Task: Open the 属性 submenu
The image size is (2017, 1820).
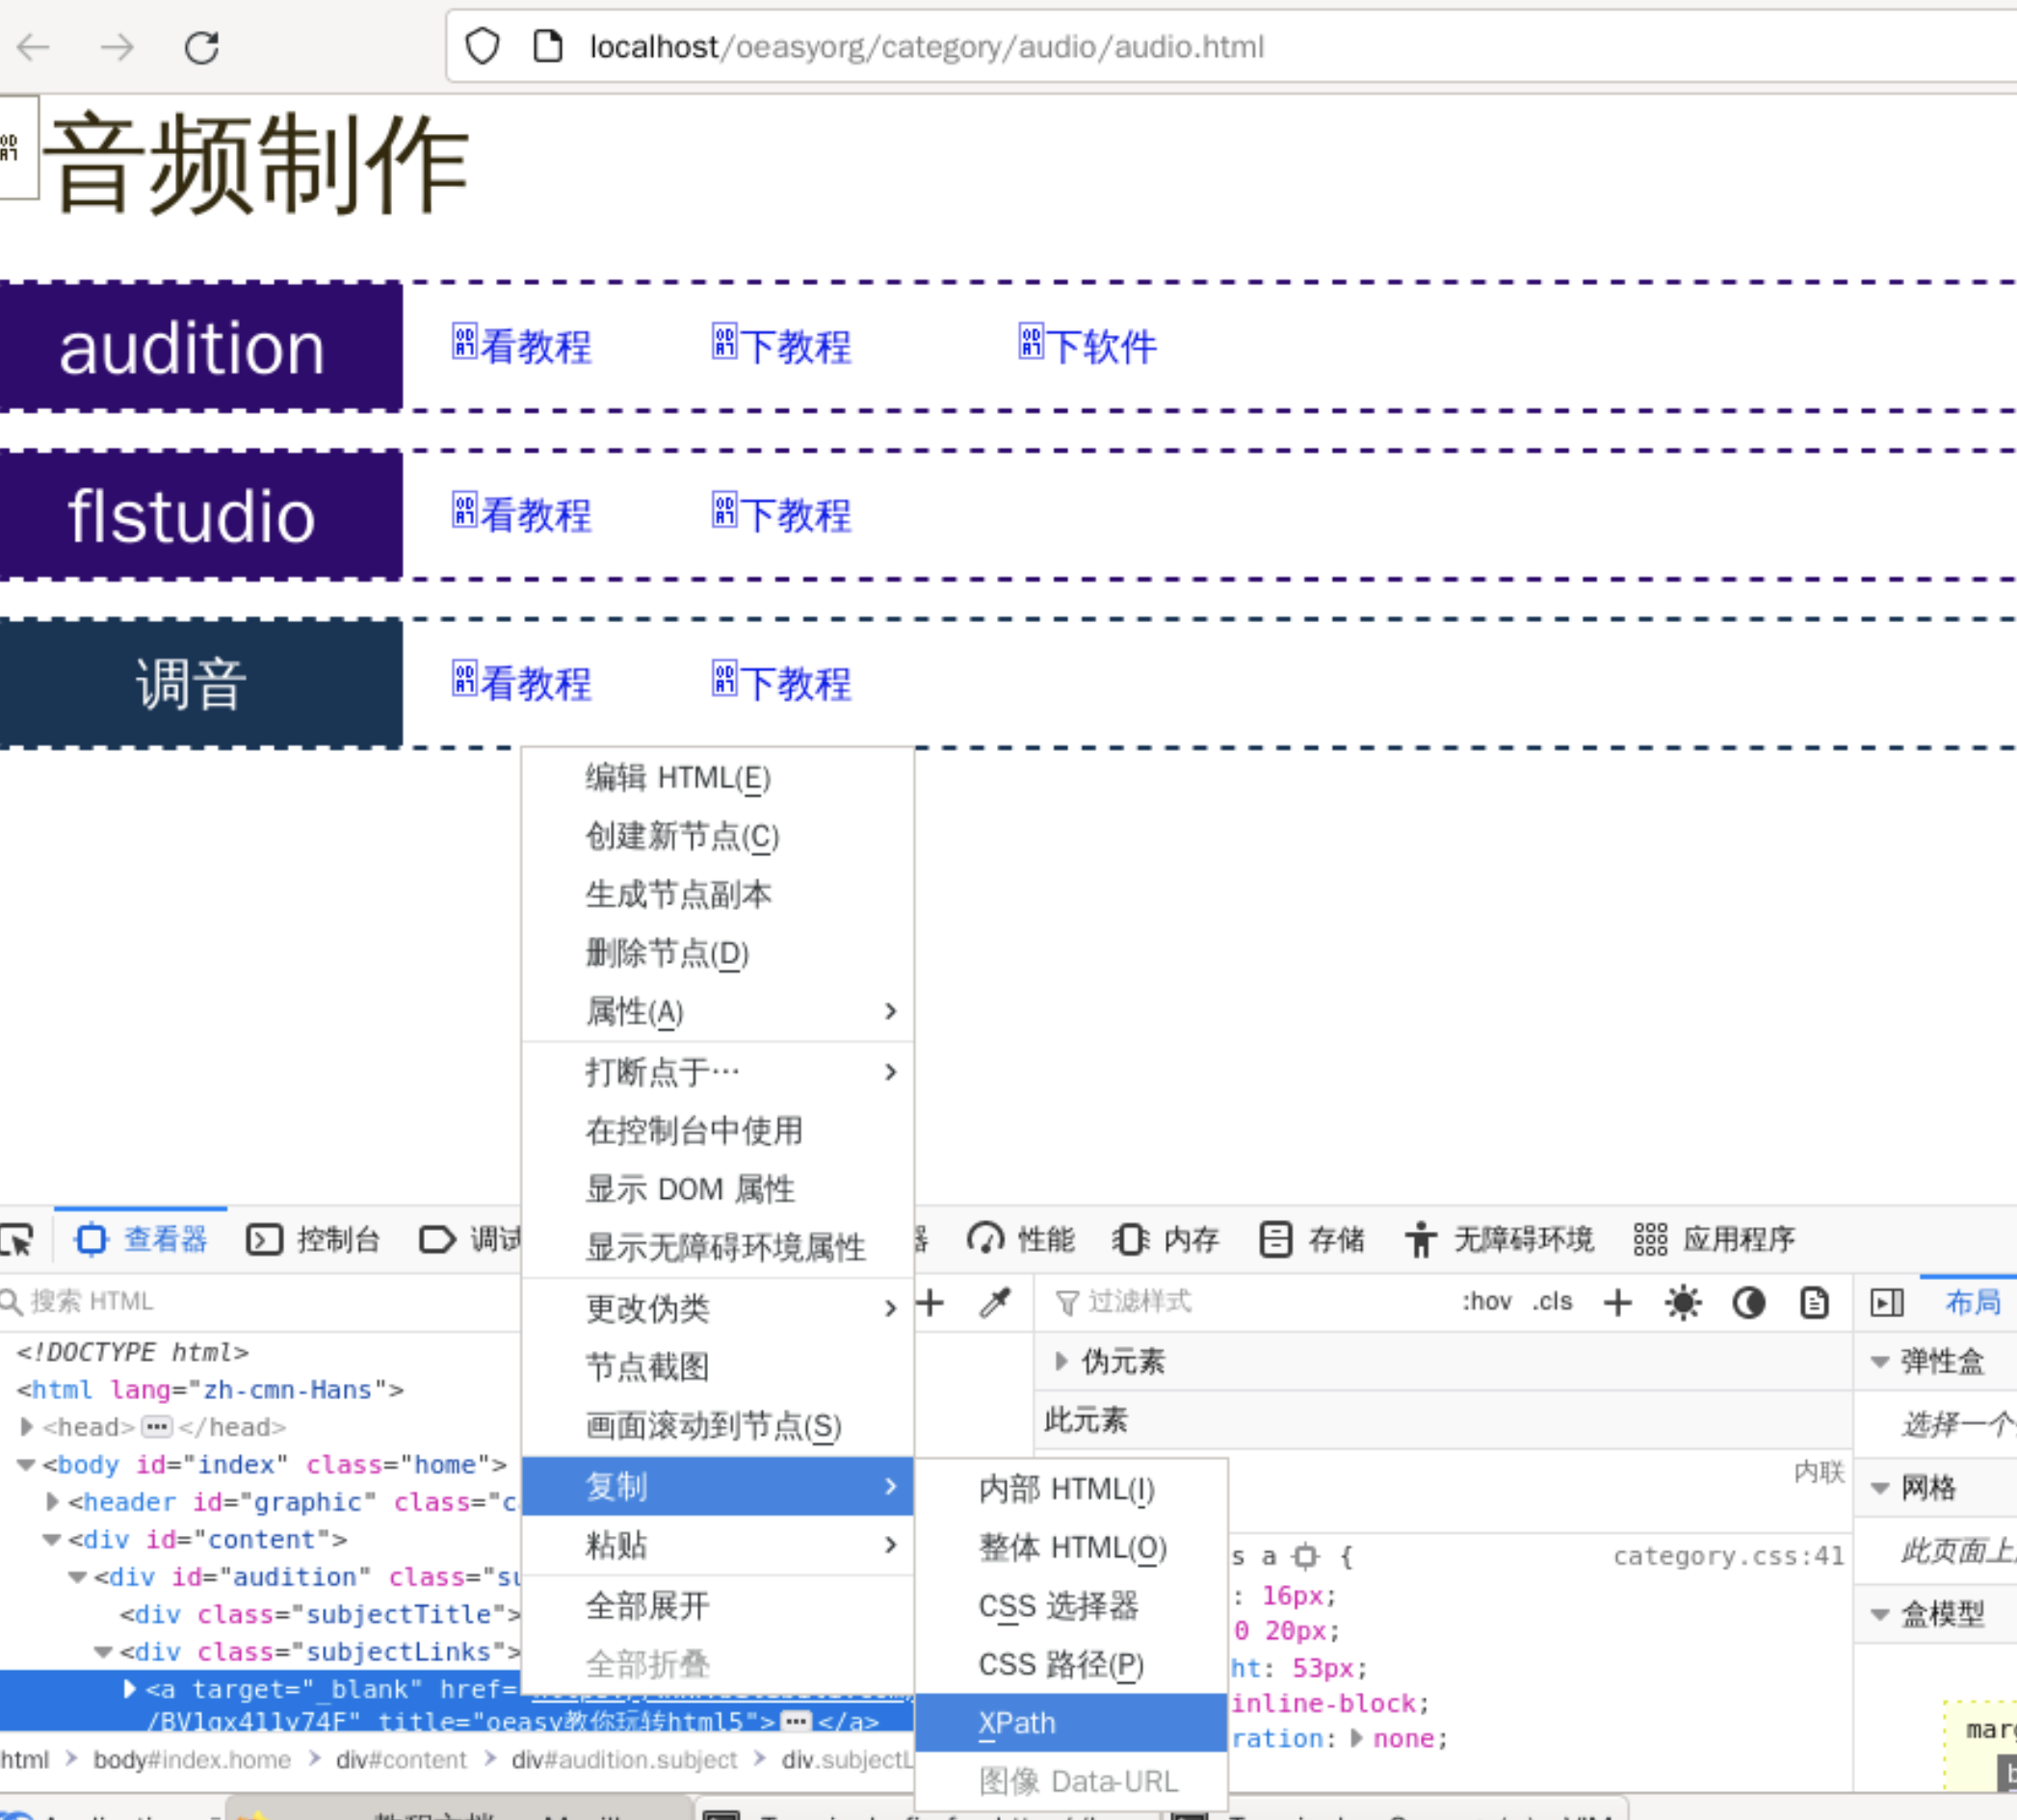Action: click(x=718, y=1012)
